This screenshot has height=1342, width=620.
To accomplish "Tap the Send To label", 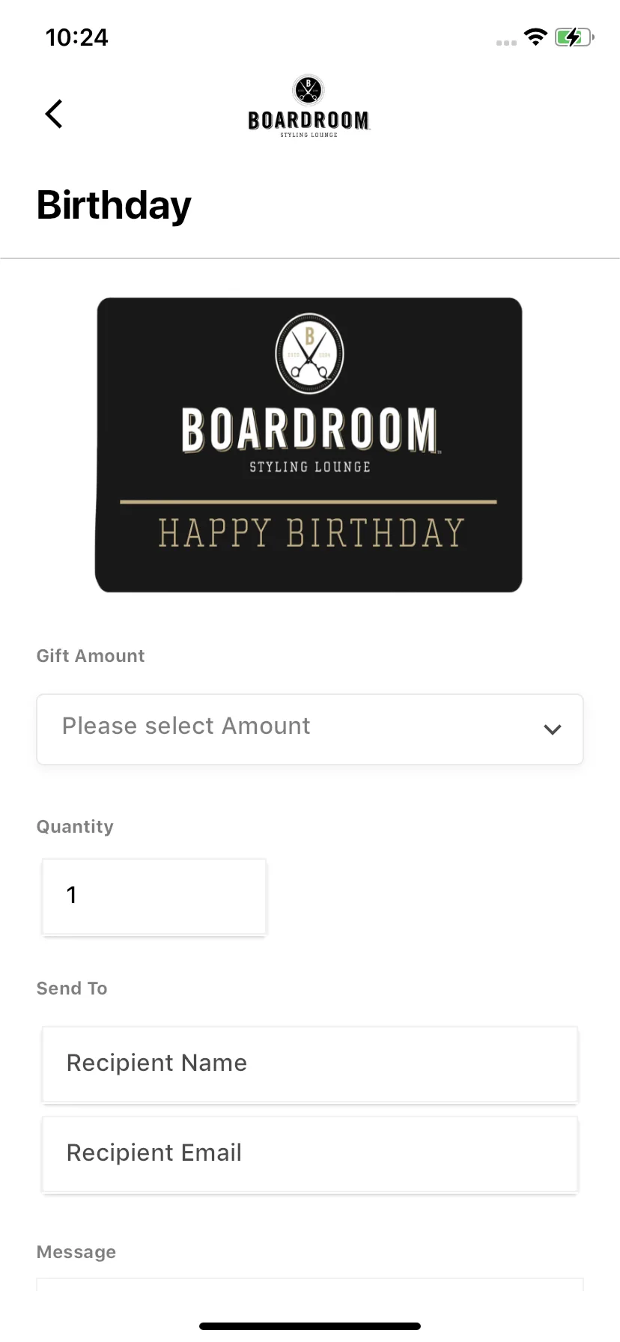I will point(72,989).
